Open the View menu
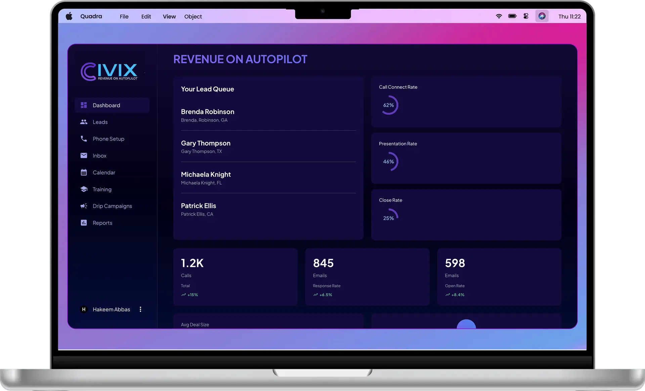Screen dimensions: 645x391 pos(169,16)
